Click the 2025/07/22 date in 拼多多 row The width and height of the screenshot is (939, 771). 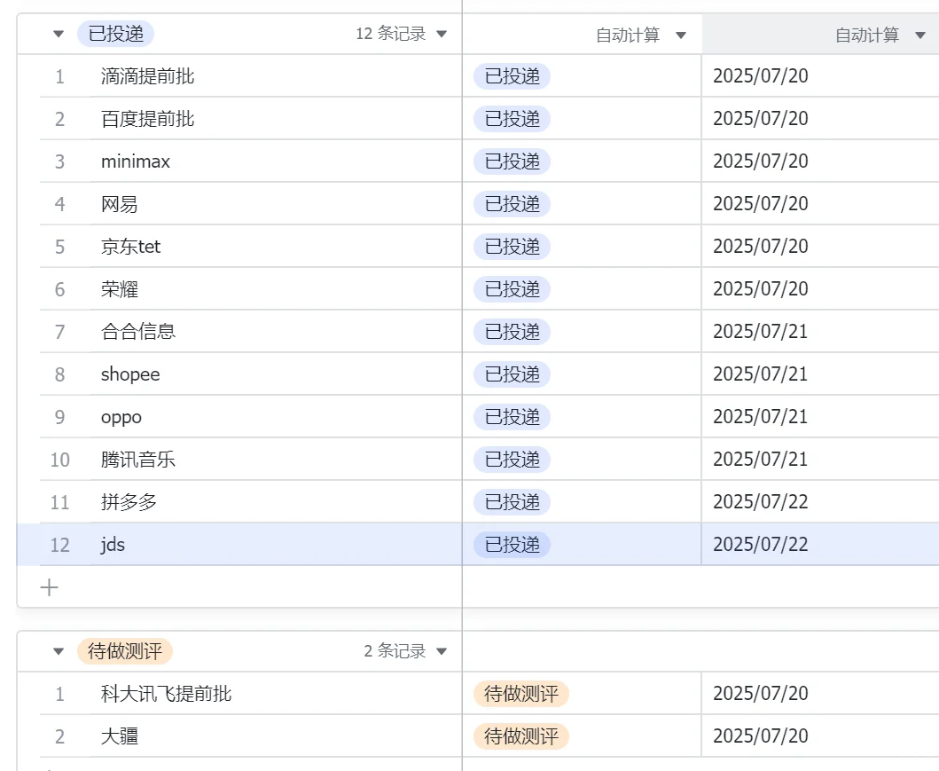(x=761, y=501)
